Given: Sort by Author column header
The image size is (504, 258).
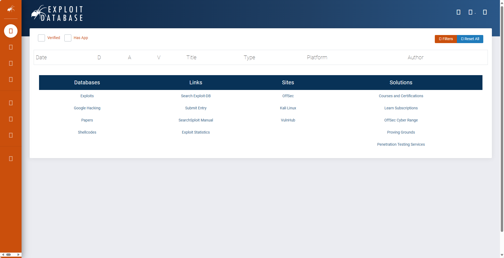Looking at the screenshot, I should pyautogui.click(x=415, y=57).
